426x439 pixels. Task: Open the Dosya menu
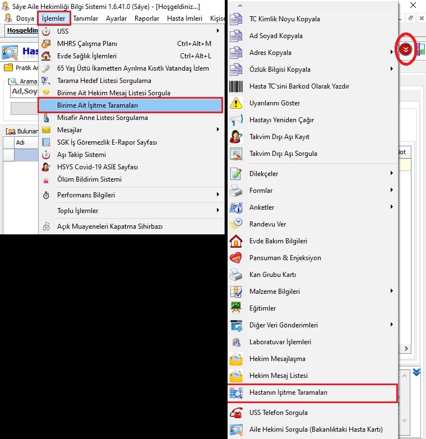[25, 19]
